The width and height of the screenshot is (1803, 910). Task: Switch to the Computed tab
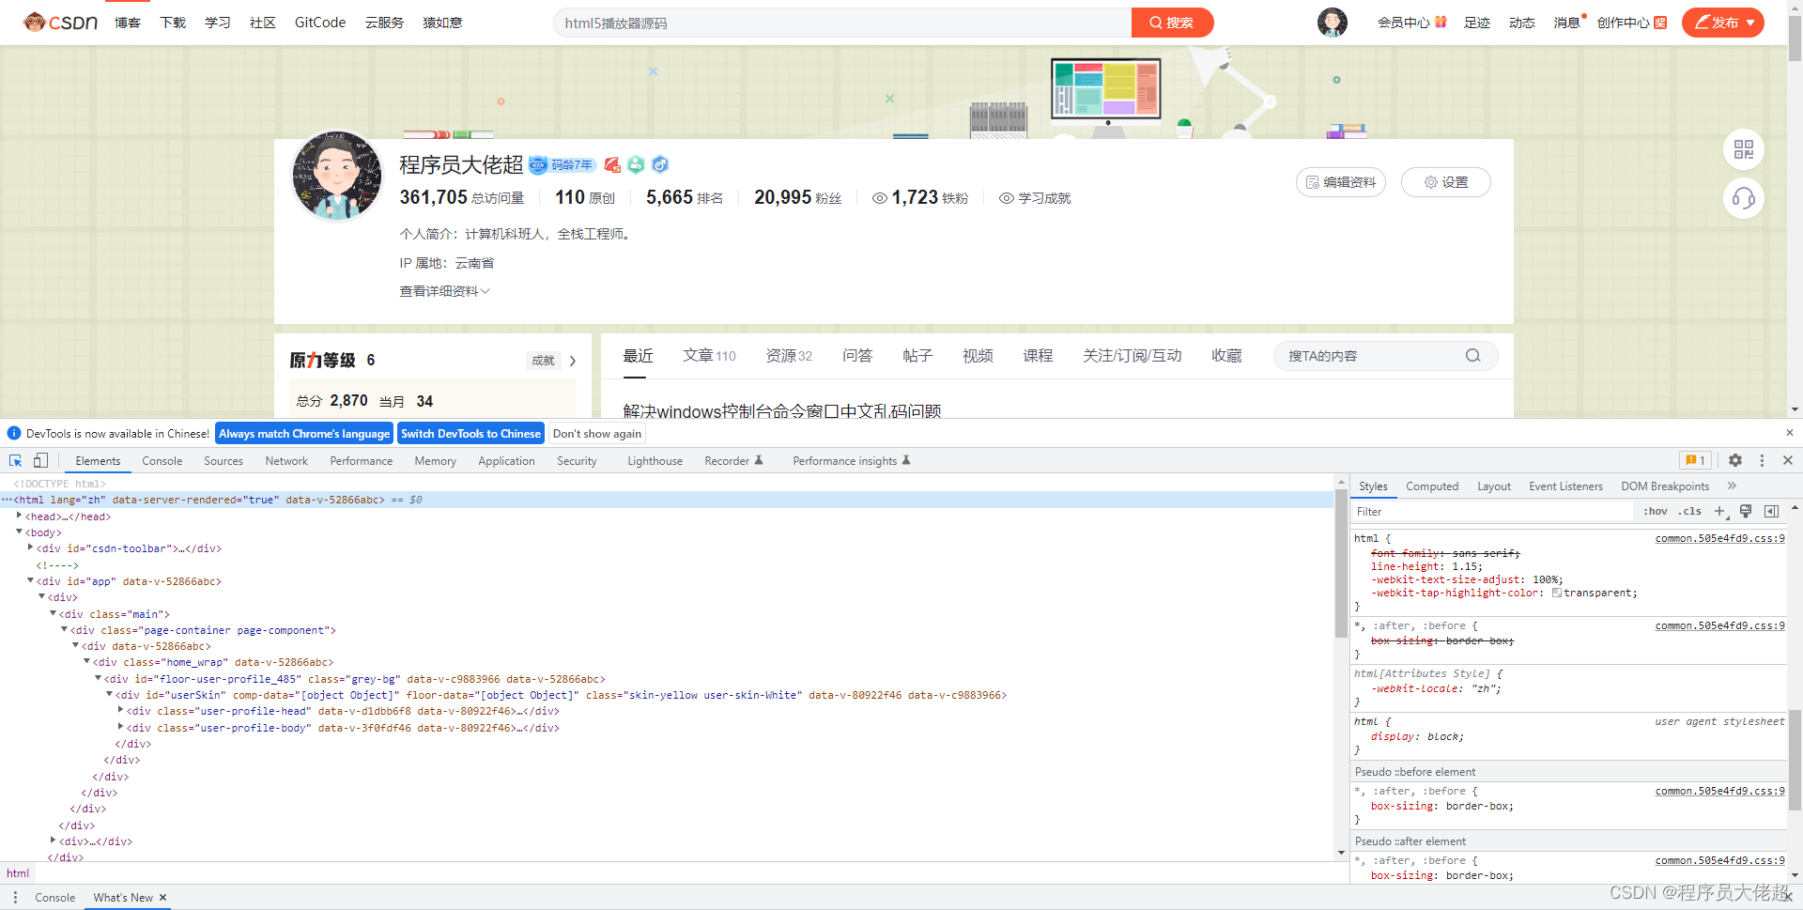click(1432, 486)
